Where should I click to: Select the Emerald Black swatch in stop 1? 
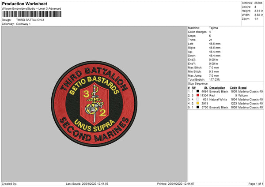pos(198,91)
